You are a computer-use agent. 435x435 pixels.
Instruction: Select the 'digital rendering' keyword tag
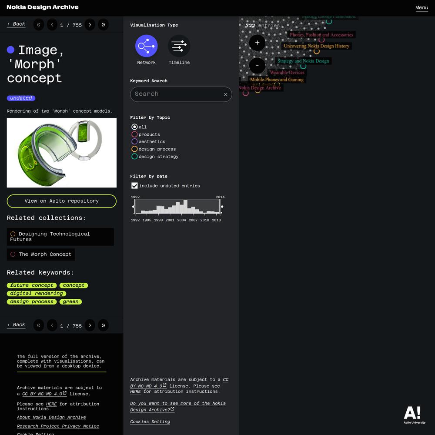(x=37, y=294)
